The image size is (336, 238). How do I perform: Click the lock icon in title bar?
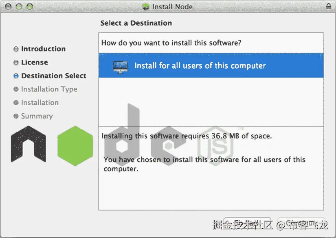328,6
